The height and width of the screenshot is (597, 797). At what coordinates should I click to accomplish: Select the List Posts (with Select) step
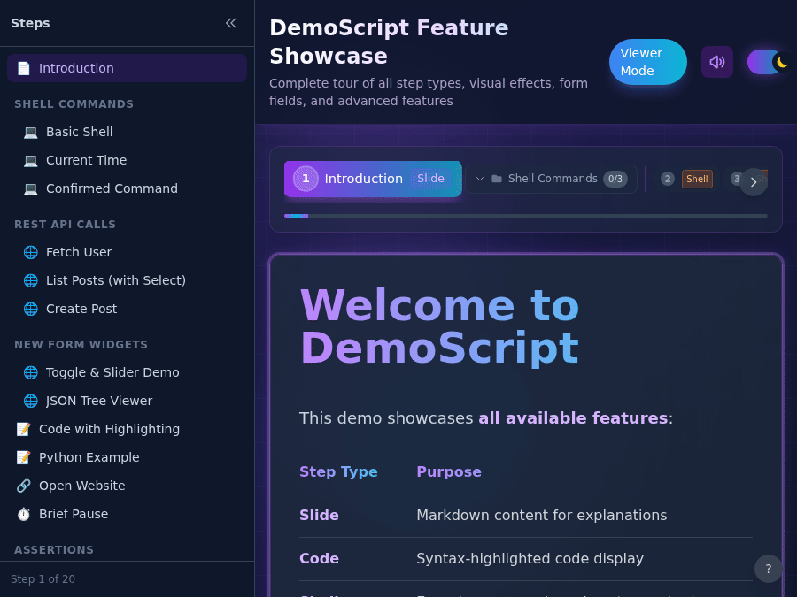[x=115, y=280]
